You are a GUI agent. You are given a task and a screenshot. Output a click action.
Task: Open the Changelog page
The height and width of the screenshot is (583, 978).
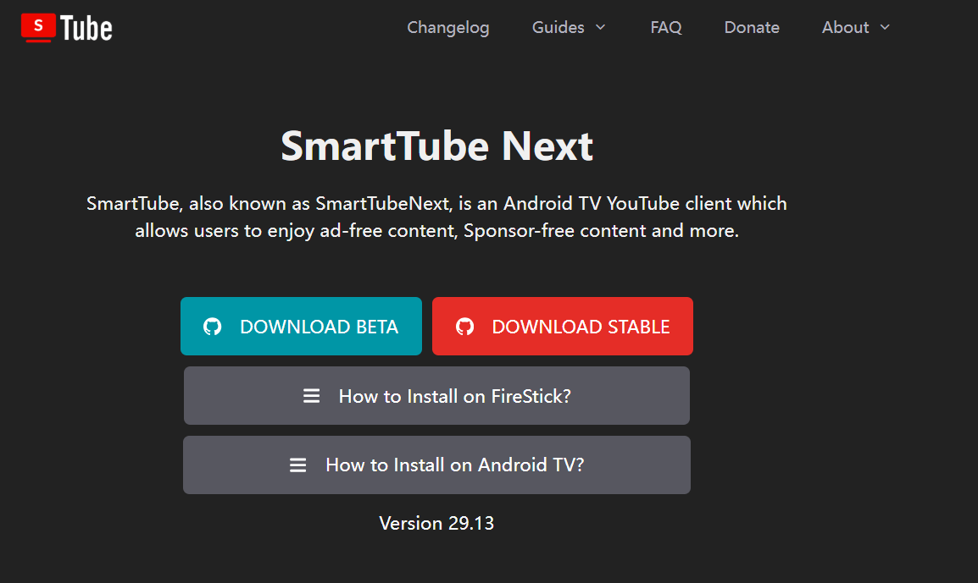pos(447,27)
